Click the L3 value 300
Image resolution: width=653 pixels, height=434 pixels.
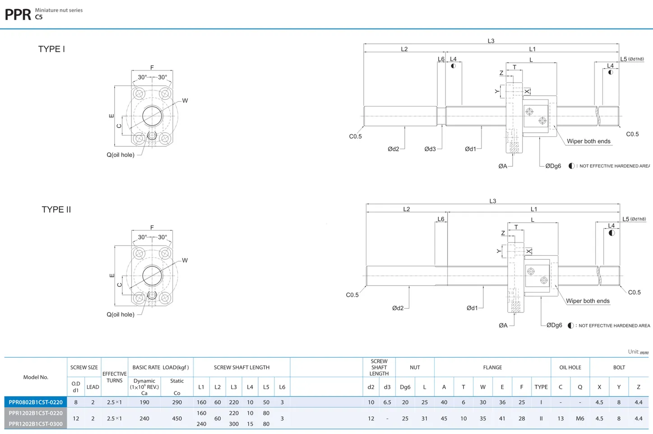point(234,424)
